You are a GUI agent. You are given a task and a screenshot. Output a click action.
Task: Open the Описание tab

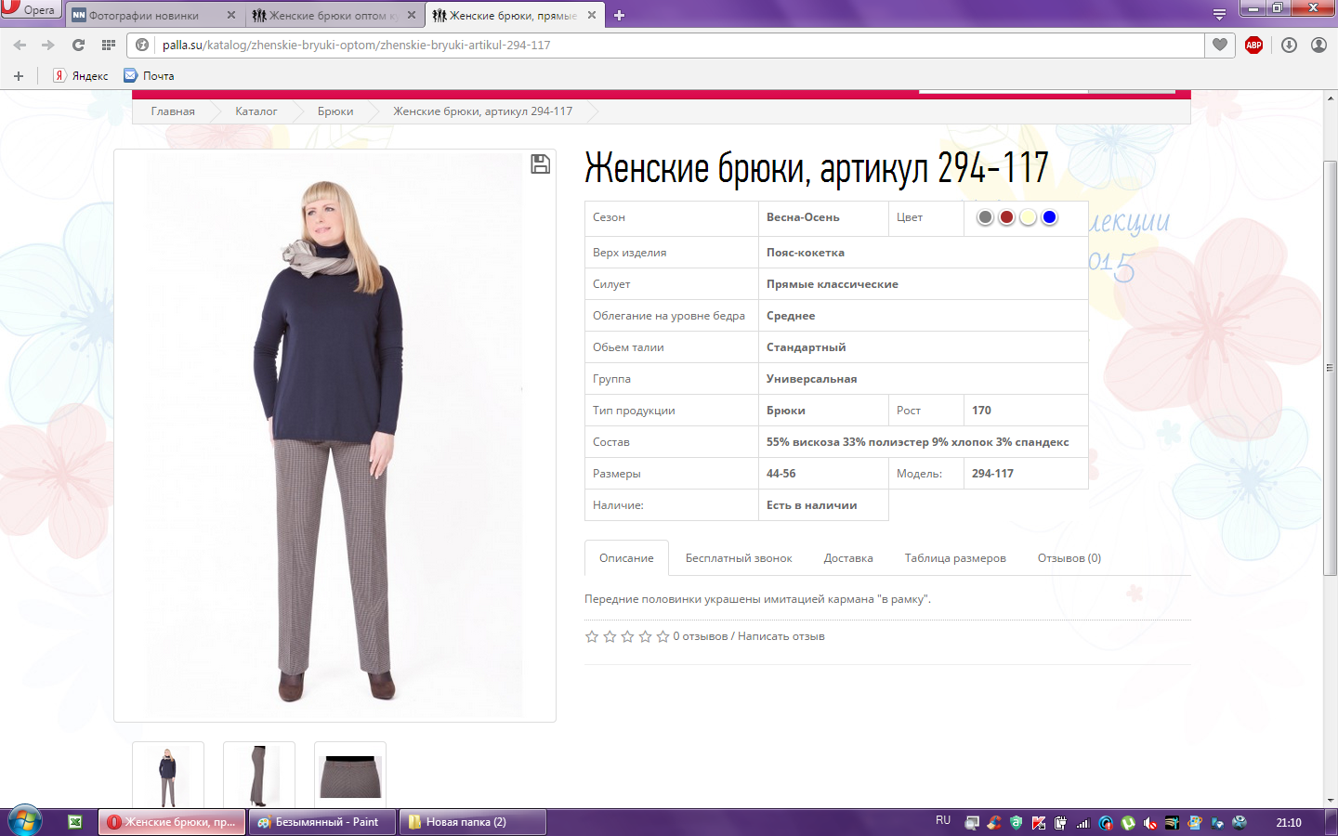[x=626, y=558]
